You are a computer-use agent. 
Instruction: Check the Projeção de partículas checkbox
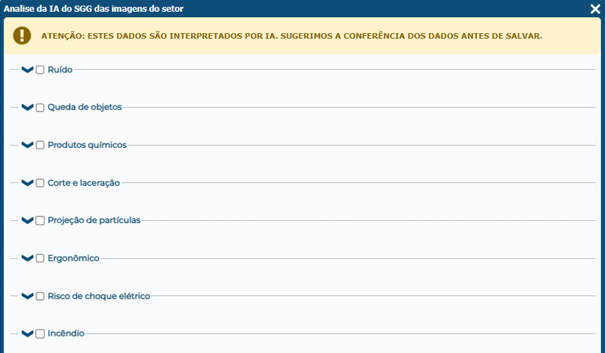click(x=40, y=220)
